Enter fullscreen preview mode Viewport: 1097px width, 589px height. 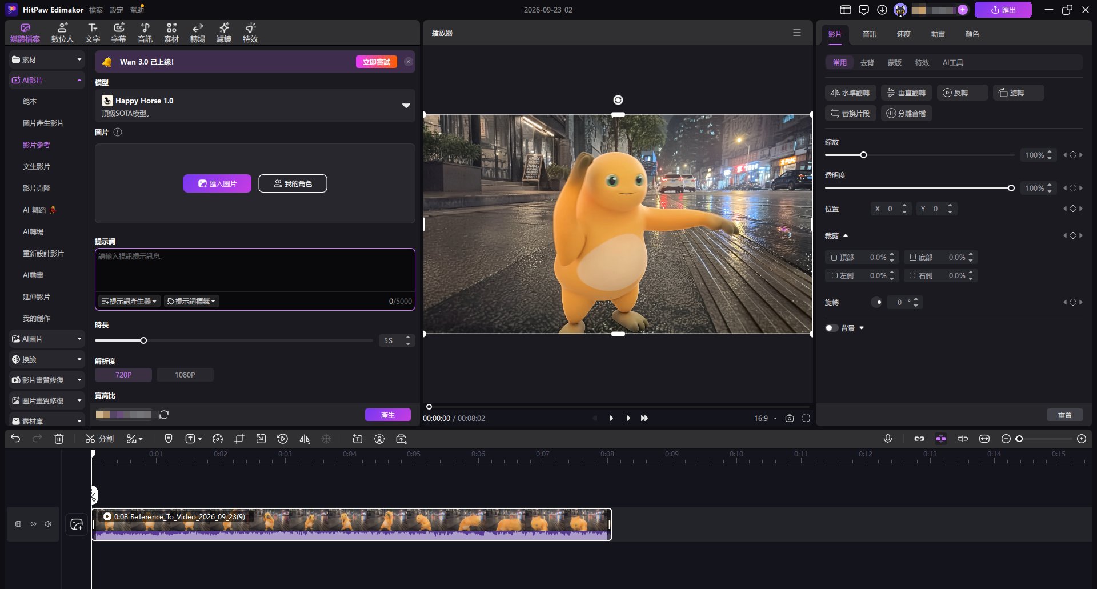(806, 418)
